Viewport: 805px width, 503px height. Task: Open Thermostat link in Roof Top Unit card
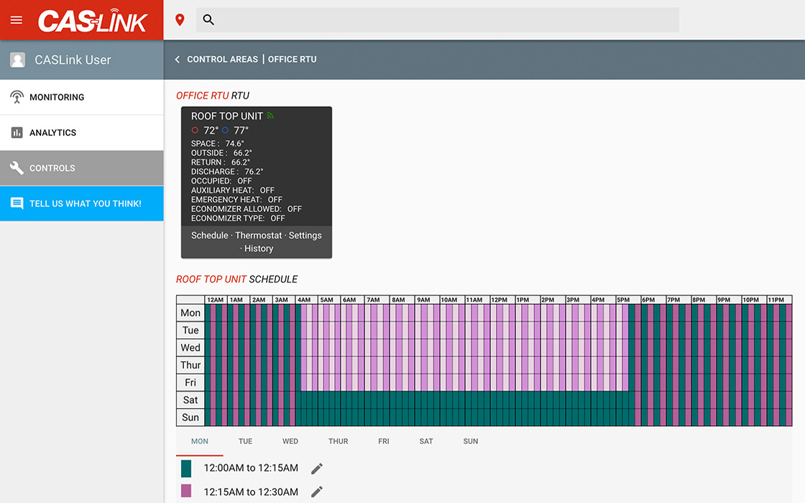(x=258, y=236)
